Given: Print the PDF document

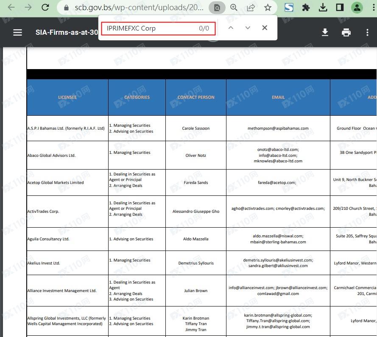Looking at the screenshot, I should pos(346,32).
